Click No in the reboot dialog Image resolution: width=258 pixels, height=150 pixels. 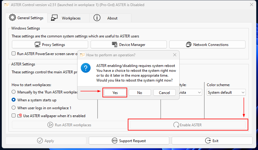140,92
